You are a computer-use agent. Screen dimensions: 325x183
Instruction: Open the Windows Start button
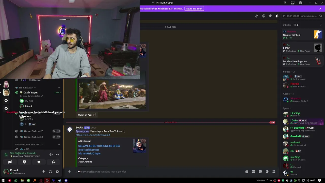pos(3,180)
